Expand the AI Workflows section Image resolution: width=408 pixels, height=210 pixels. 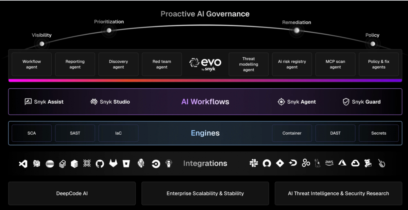pos(205,102)
